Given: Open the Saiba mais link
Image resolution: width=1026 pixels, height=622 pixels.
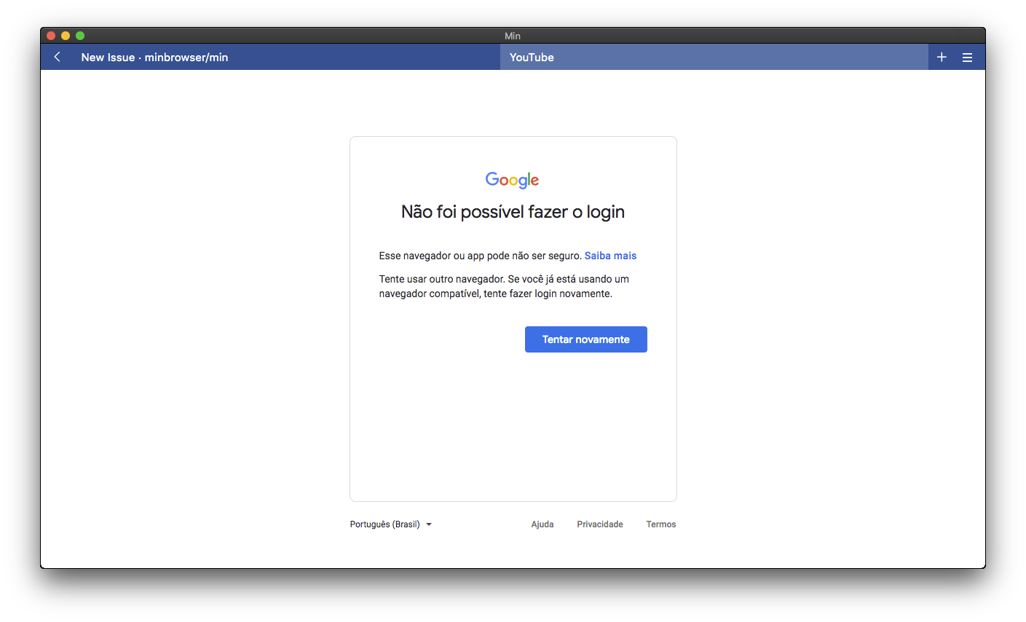Looking at the screenshot, I should coord(610,256).
